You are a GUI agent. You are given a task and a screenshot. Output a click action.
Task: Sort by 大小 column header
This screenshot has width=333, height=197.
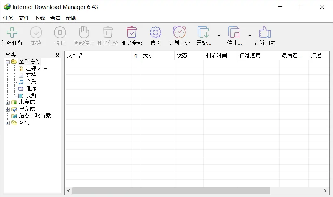click(158, 56)
